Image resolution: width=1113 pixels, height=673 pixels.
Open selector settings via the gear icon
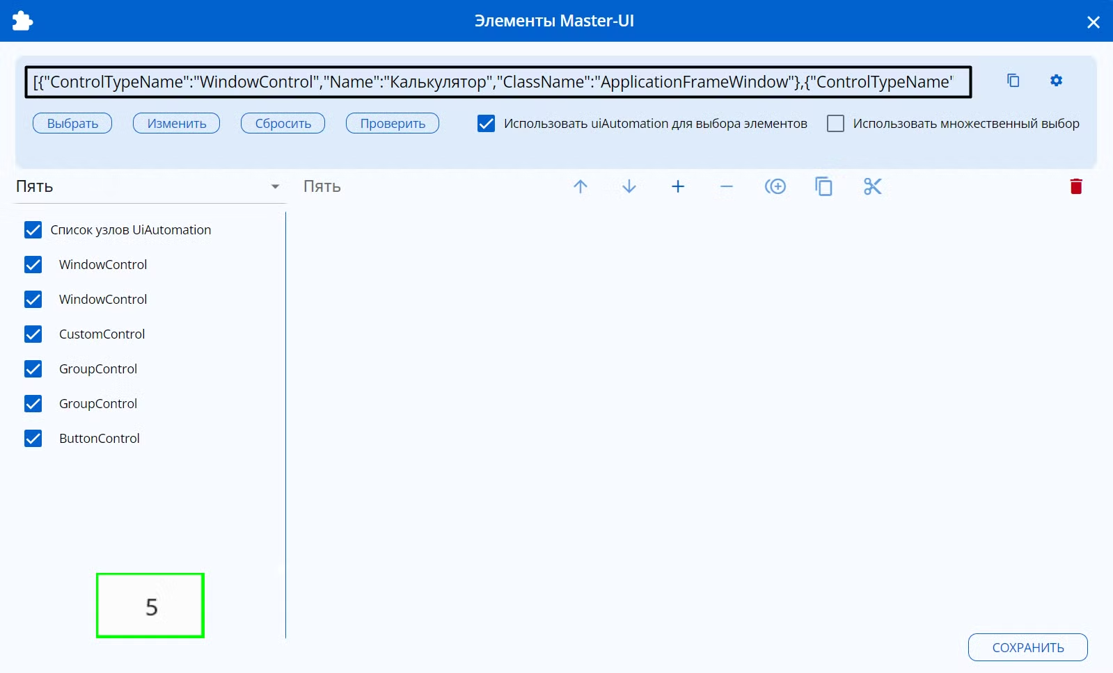[x=1056, y=81]
